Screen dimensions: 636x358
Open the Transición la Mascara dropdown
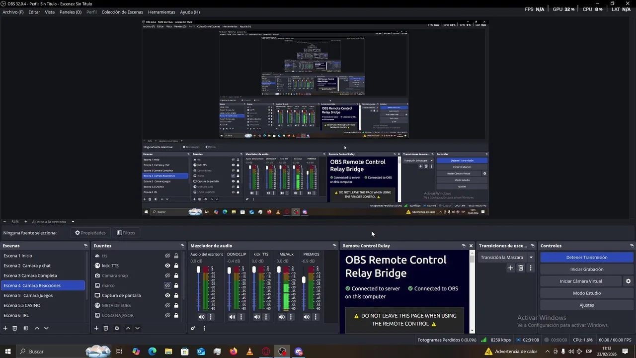(x=506, y=257)
